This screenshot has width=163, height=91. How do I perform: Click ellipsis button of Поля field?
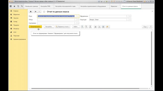76,16
